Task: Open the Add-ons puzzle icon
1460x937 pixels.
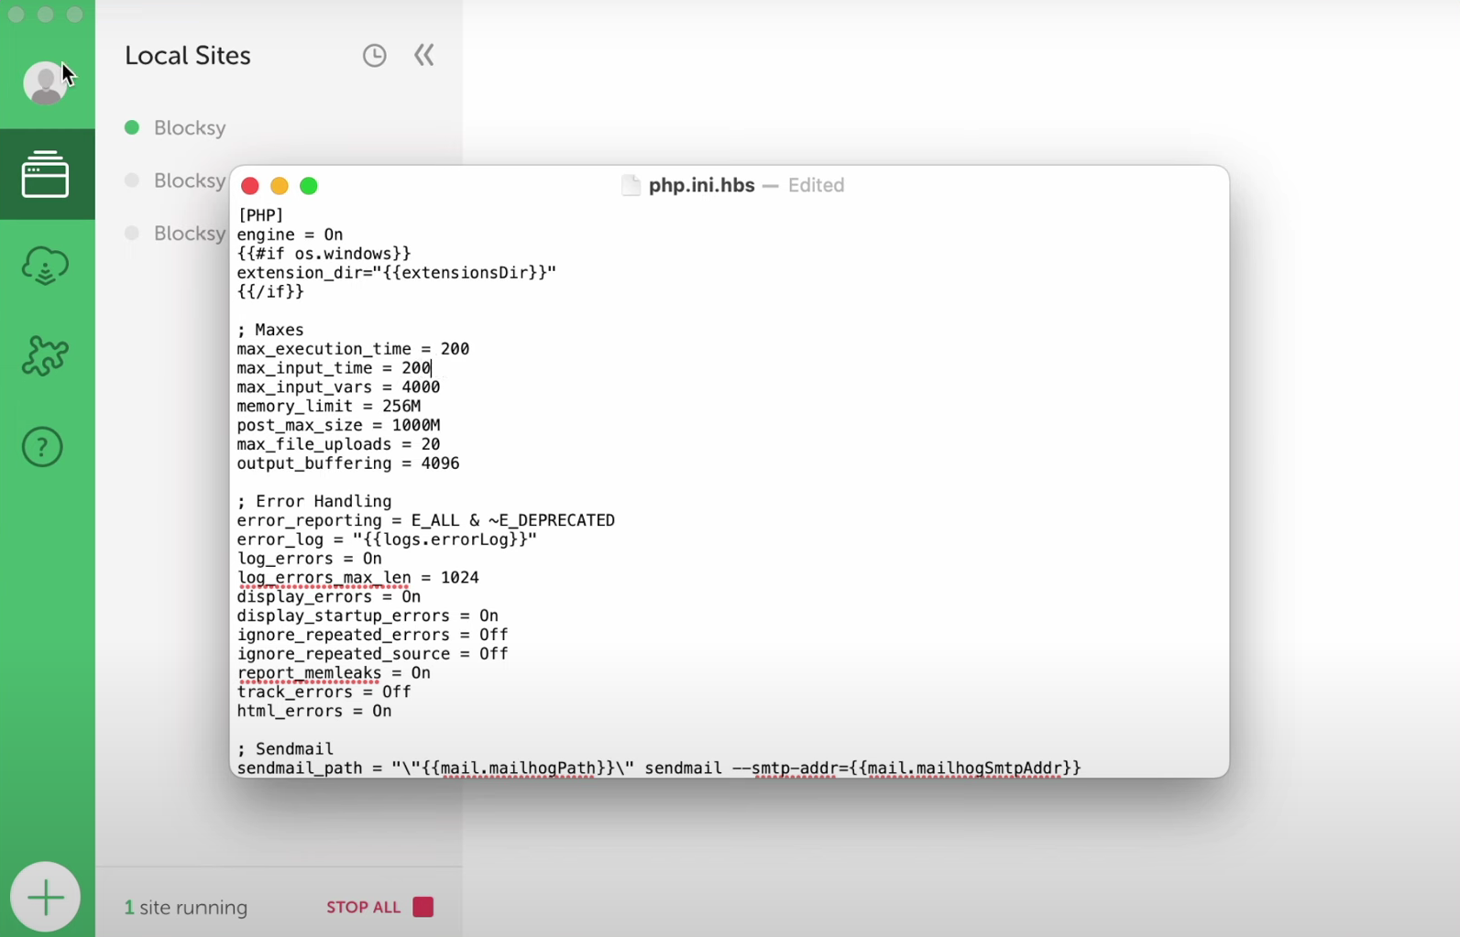Action: pyautogui.click(x=45, y=355)
